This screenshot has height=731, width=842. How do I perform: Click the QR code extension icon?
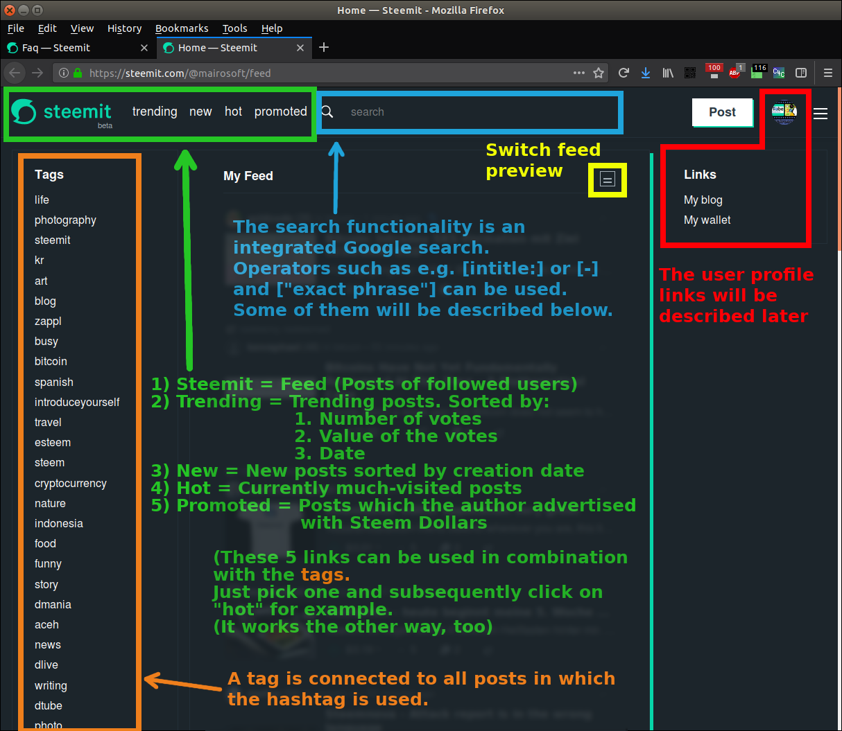coord(690,73)
